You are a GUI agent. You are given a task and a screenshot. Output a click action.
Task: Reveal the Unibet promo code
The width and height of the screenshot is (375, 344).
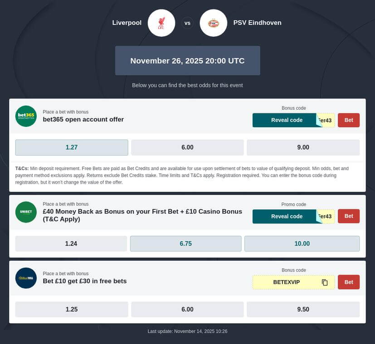click(x=287, y=216)
